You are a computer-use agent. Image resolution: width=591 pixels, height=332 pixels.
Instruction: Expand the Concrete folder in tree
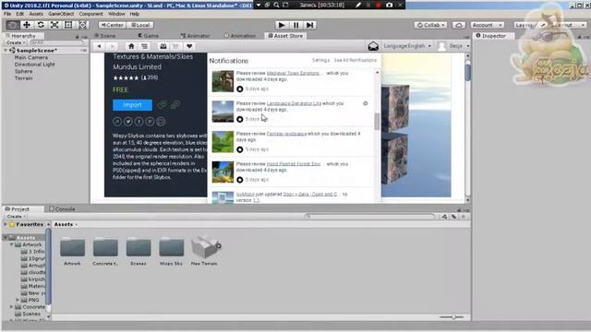pos(12,307)
